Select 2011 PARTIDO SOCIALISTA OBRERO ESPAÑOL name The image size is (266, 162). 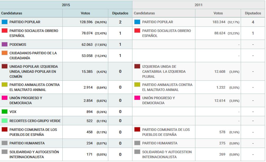pos(167,33)
